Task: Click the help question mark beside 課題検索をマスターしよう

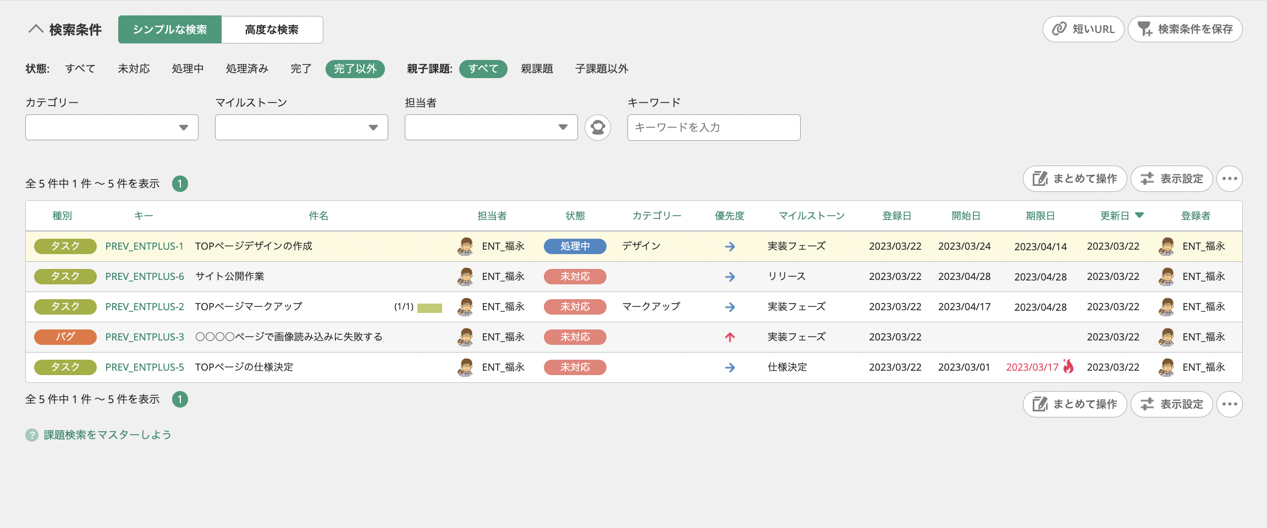Action: point(31,435)
